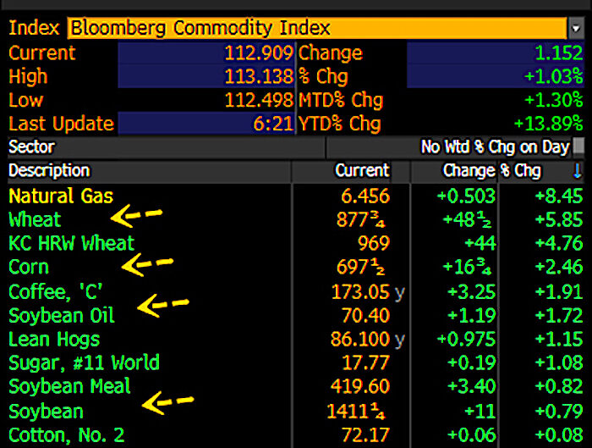This screenshot has width=592, height=448.
Task: Select the Soybean Oil row
Action: tap(296, 315)
